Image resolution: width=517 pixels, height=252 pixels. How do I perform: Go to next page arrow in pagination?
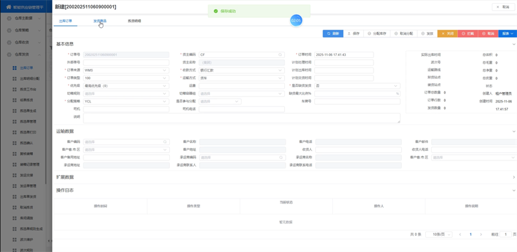[481, 235]
